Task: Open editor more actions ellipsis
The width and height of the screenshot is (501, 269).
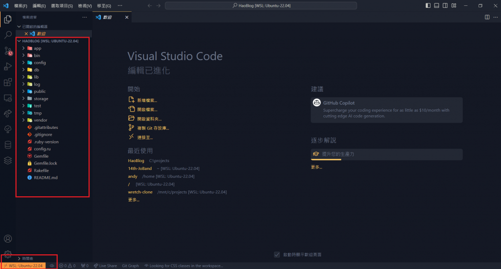Action: 496,17
